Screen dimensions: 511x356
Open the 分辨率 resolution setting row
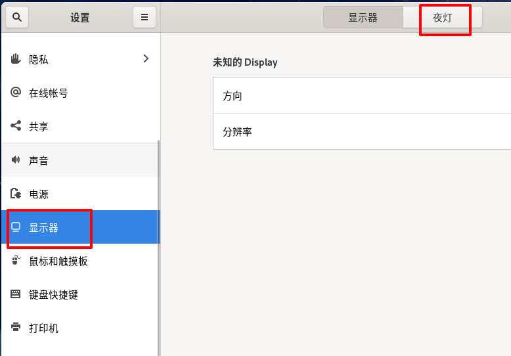click(x=361, y=132)
